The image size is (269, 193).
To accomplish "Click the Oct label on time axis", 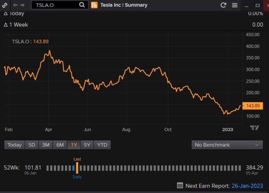I will [168, 130].
